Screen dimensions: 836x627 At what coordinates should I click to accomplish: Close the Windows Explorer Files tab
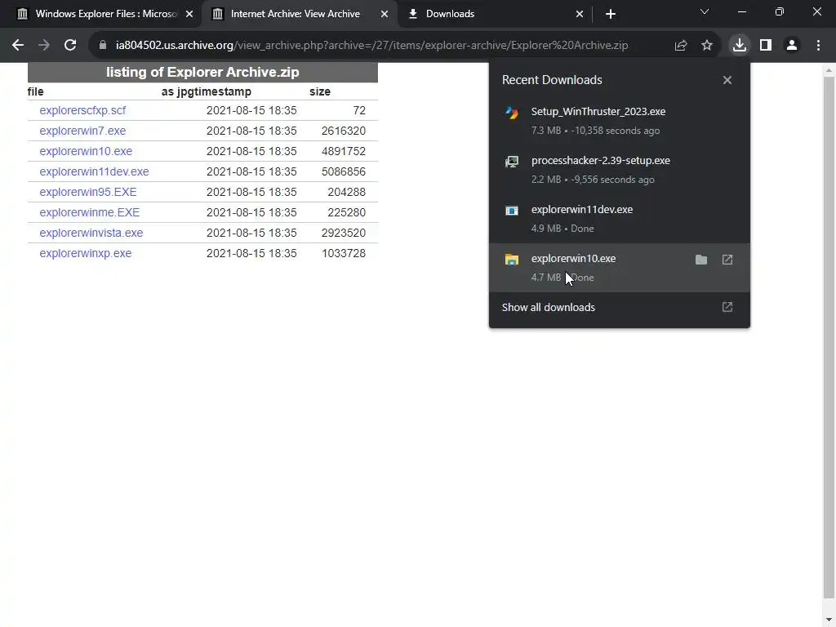(189, 14)
